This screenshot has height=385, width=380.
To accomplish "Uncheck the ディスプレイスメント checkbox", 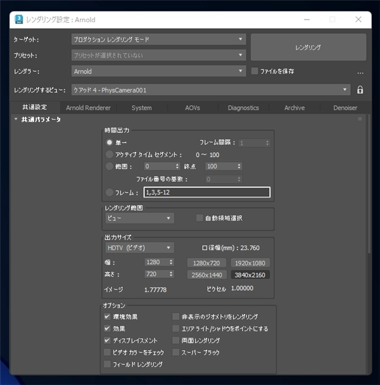I will pyautogui.click(x=107, y=340).
